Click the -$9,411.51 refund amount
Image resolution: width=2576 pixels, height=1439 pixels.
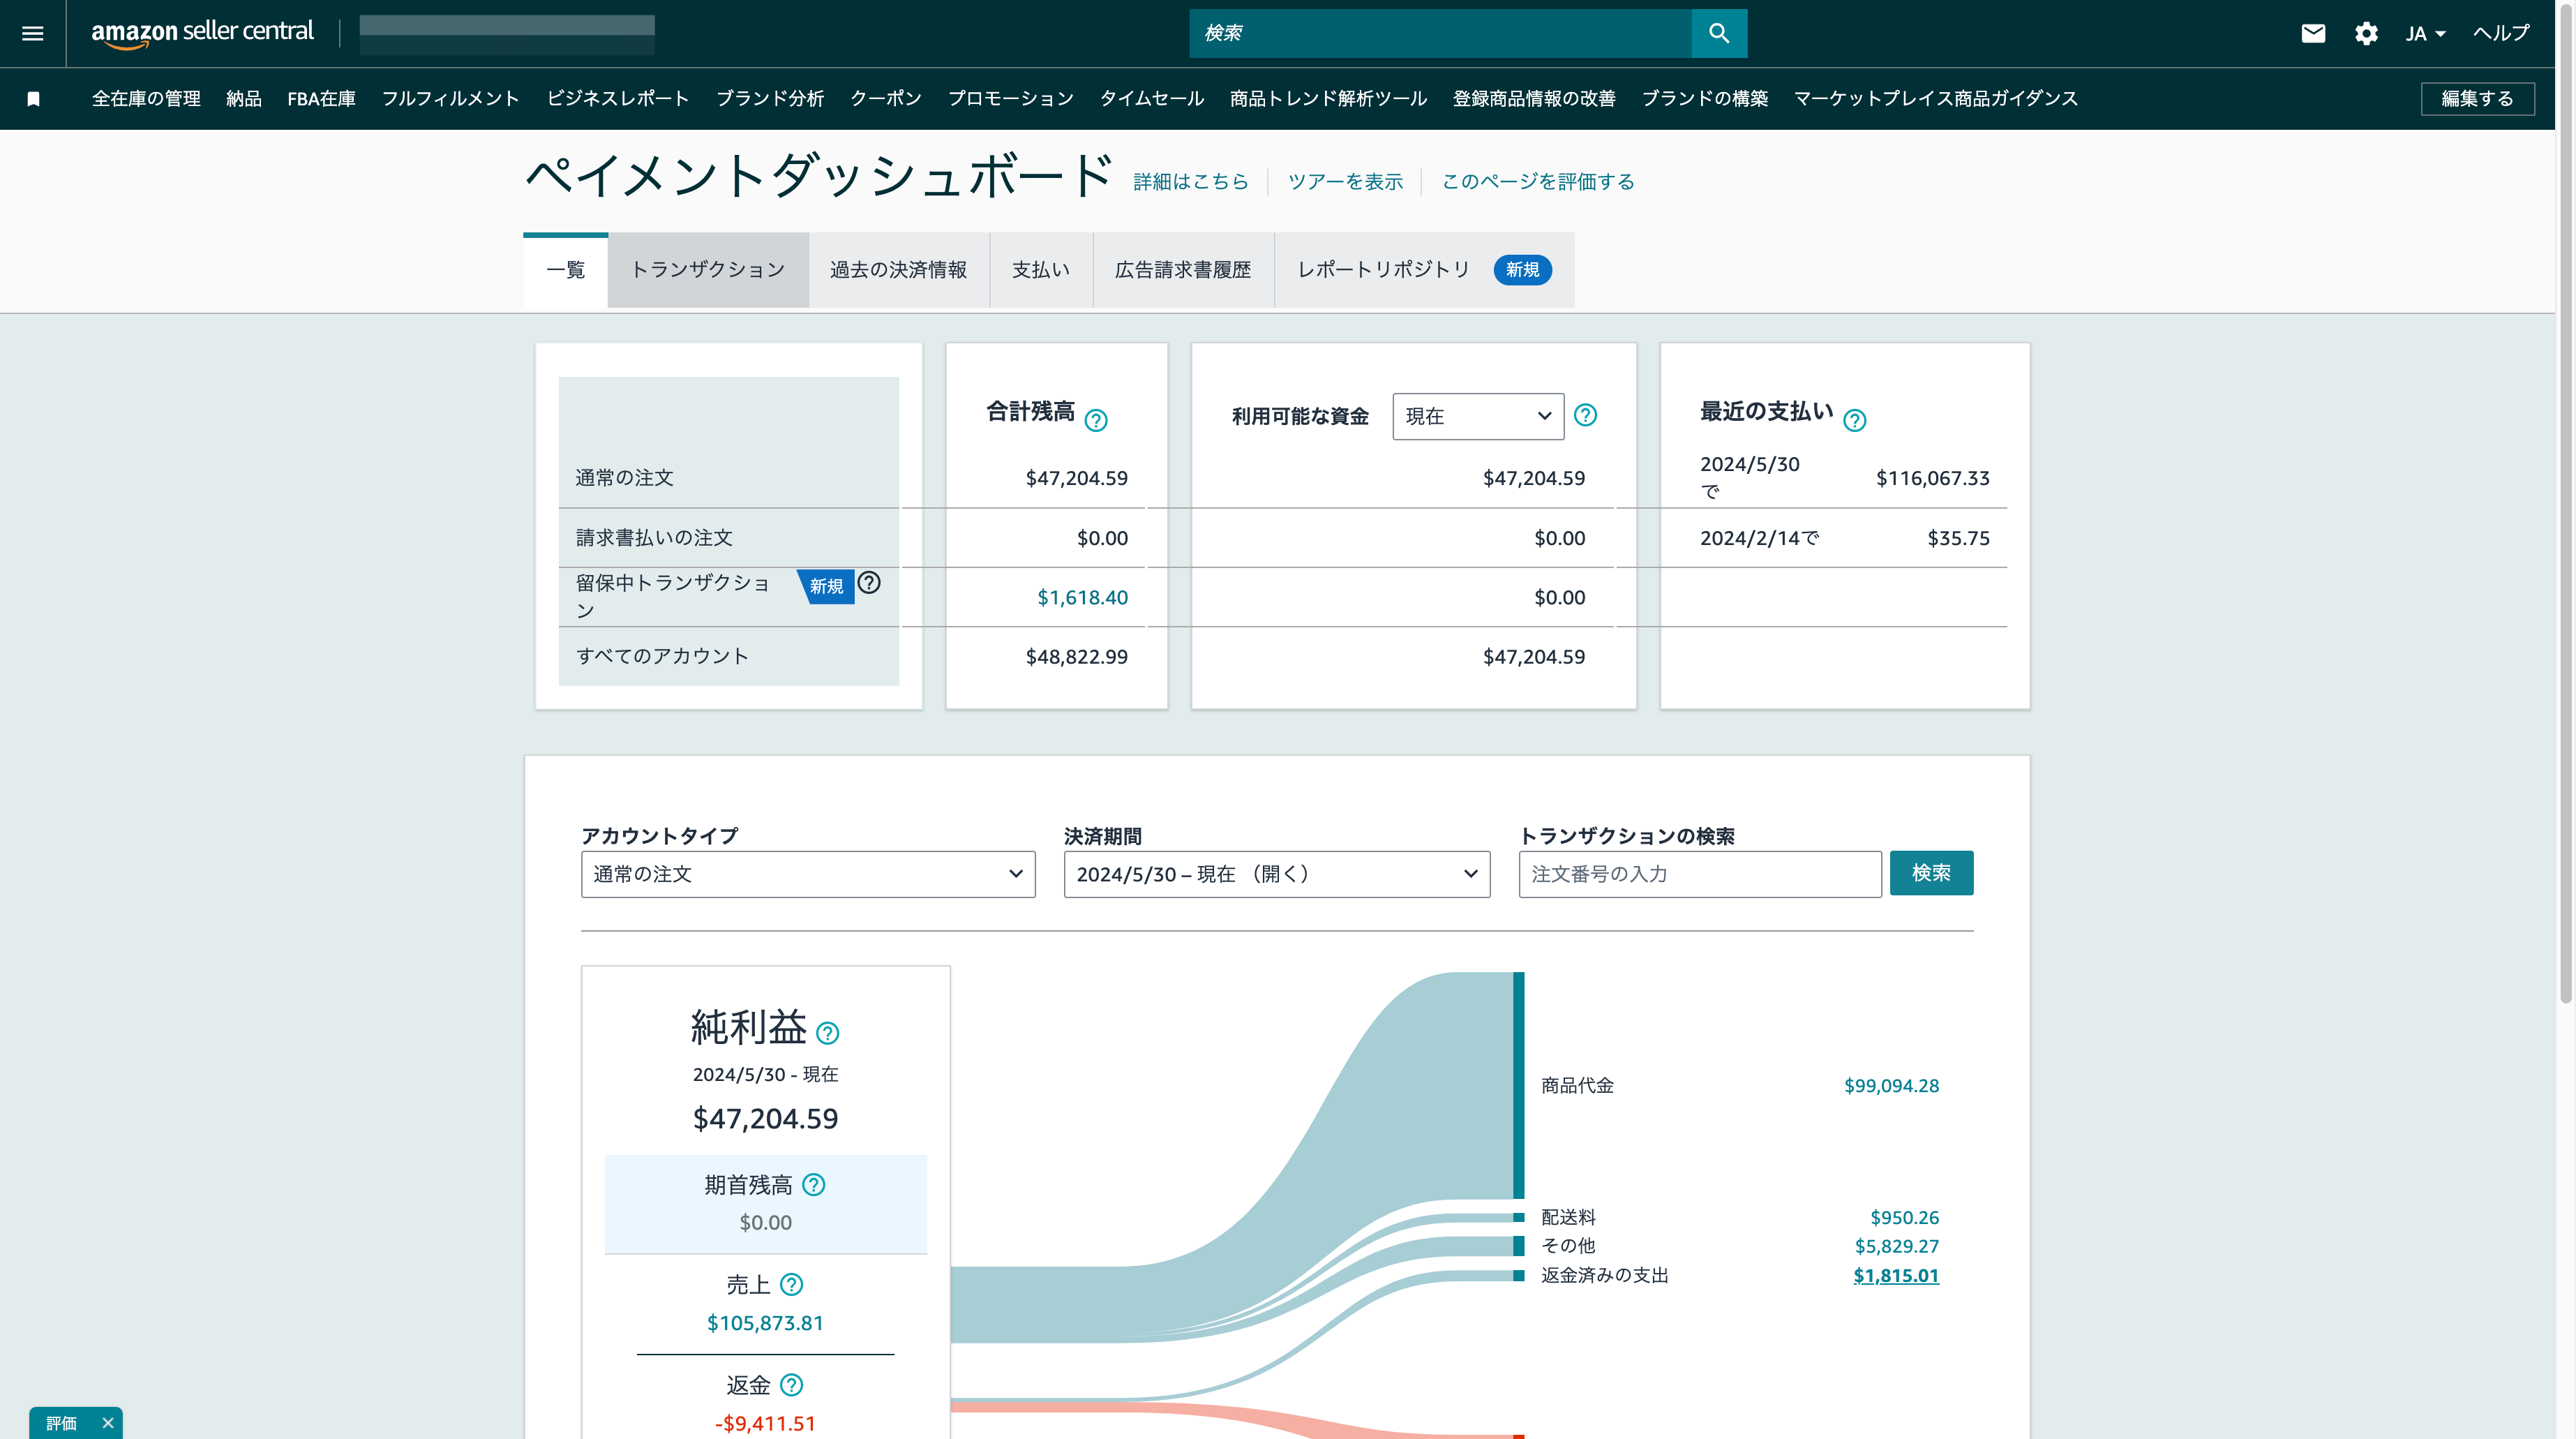765,1423
